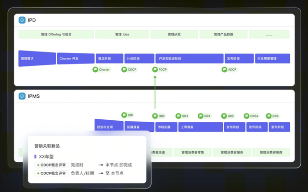Click the GR1 milestone flag icon
The width and height of the screenshot is (308, 192).
[124, 115]
